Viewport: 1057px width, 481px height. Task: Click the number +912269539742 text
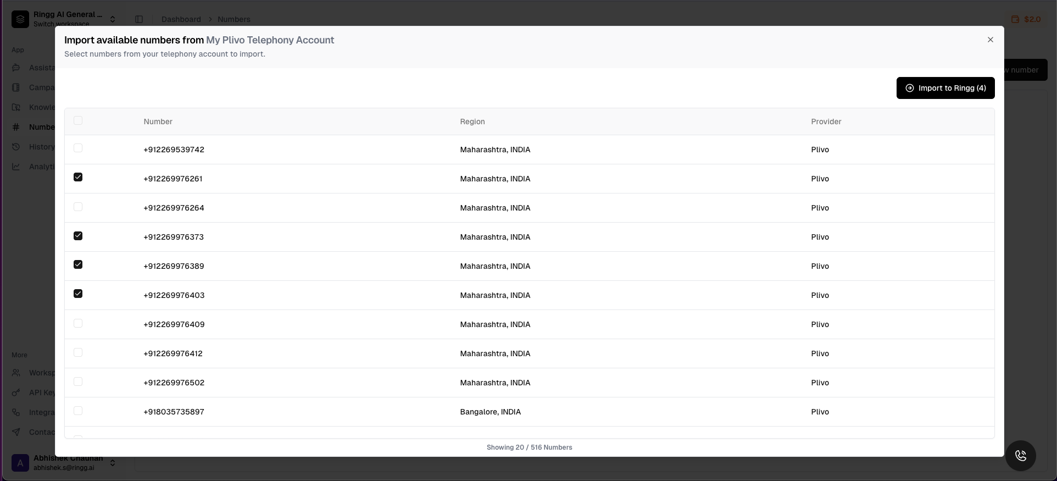coord(174,150)
